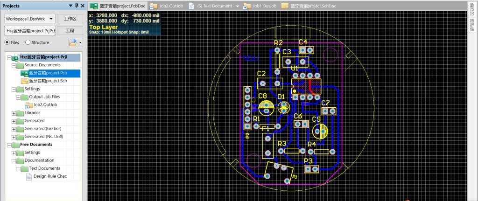Open the Design Rule Check text document
The height and width of the screenshot is (201, 478).
pos(50,176)
